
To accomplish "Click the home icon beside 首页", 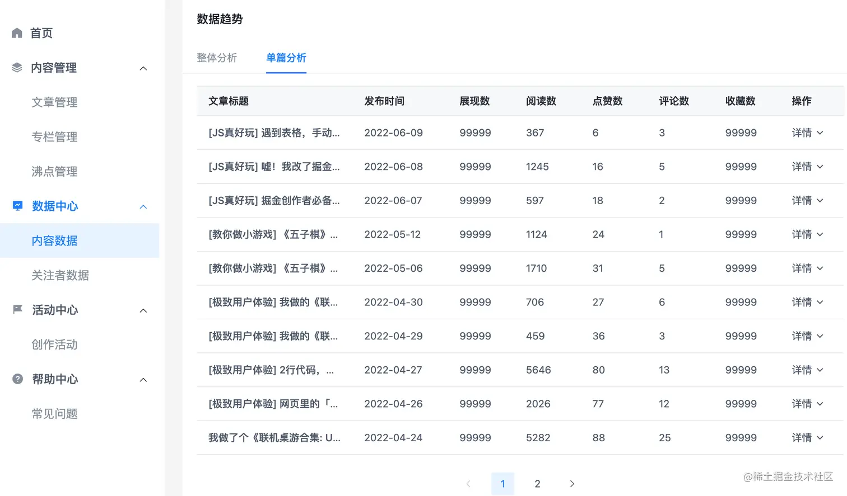I will (x=17, y=33).
